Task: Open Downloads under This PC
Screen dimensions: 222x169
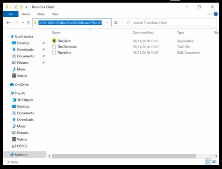Action: 25,120
